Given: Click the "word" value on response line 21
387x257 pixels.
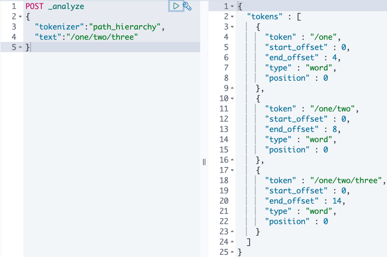Looking at the screenshot, I should click(x=319, y=211).
